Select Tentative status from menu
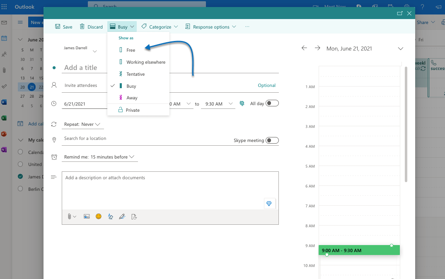 tap(135, 74)
